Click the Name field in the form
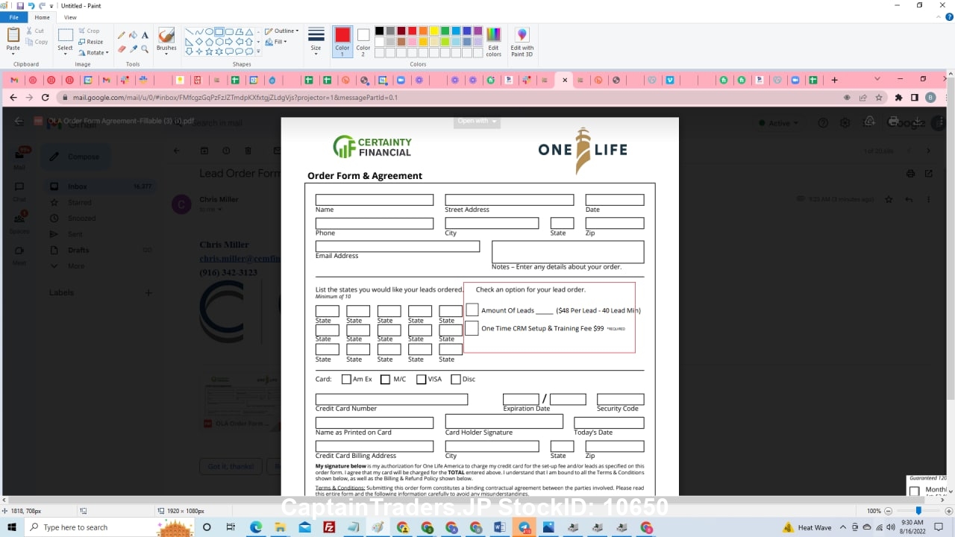 [375, 200]
